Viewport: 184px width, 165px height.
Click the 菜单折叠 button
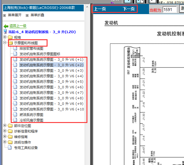click(x=37, y=15)
